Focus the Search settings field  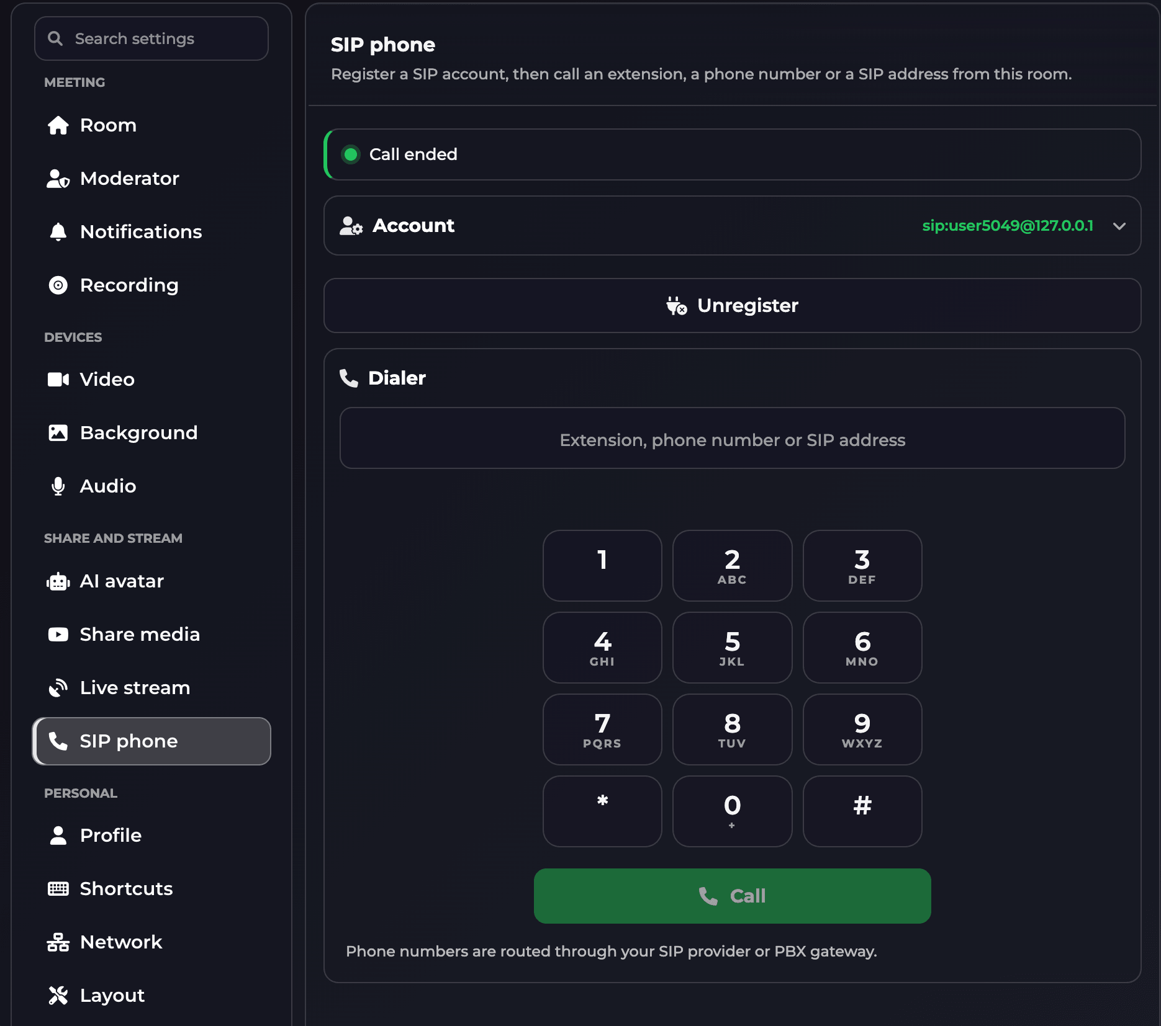coord(151,38)
